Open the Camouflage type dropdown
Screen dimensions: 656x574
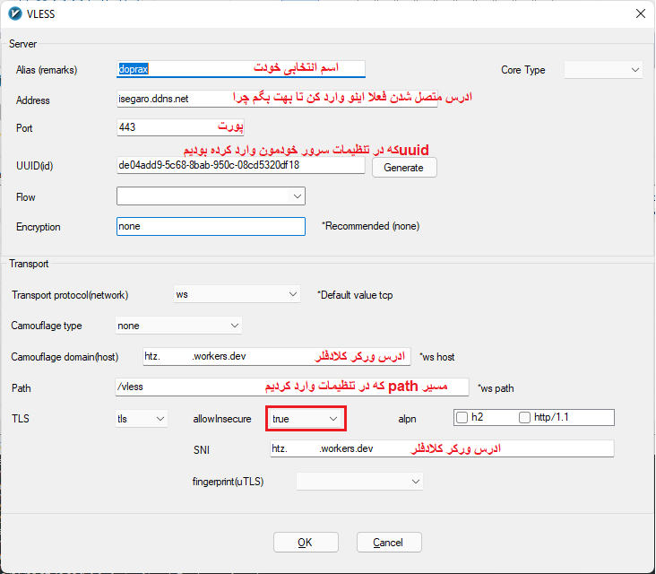click(x=178, y=326)
